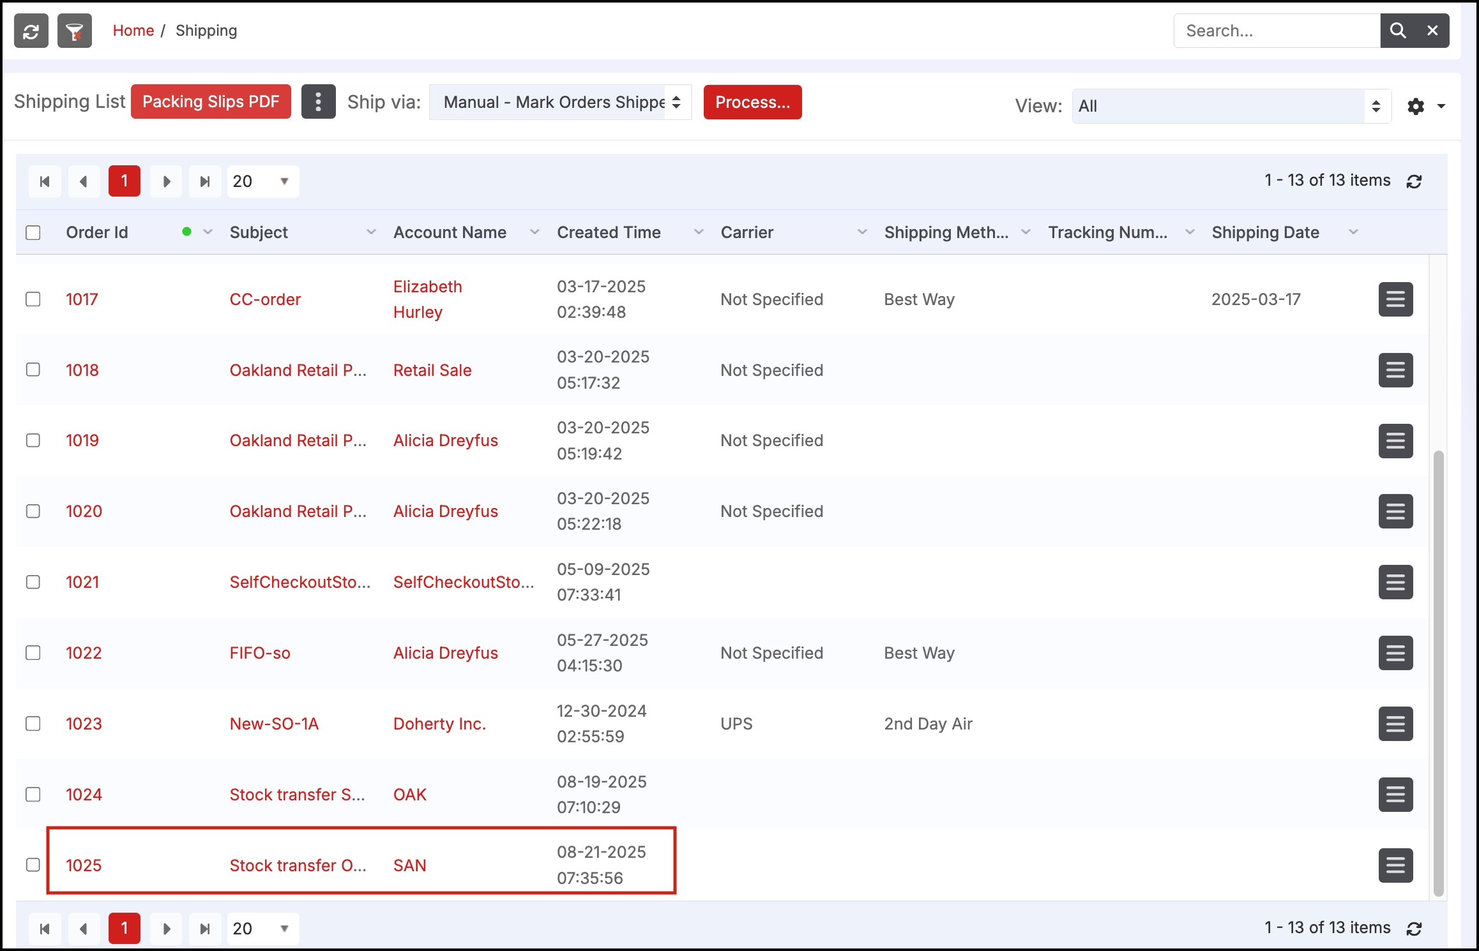Expand the Order Id column menu

pyautogui.click(x=208, y=232)
